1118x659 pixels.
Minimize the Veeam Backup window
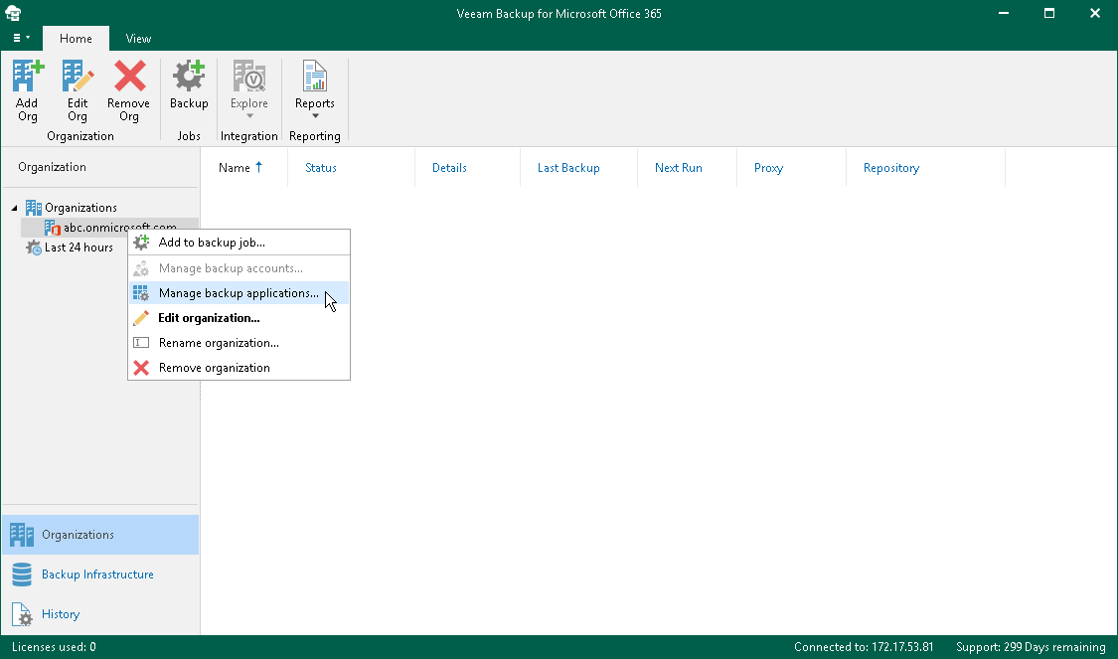pyautogui.click(x=1003, y=13)
